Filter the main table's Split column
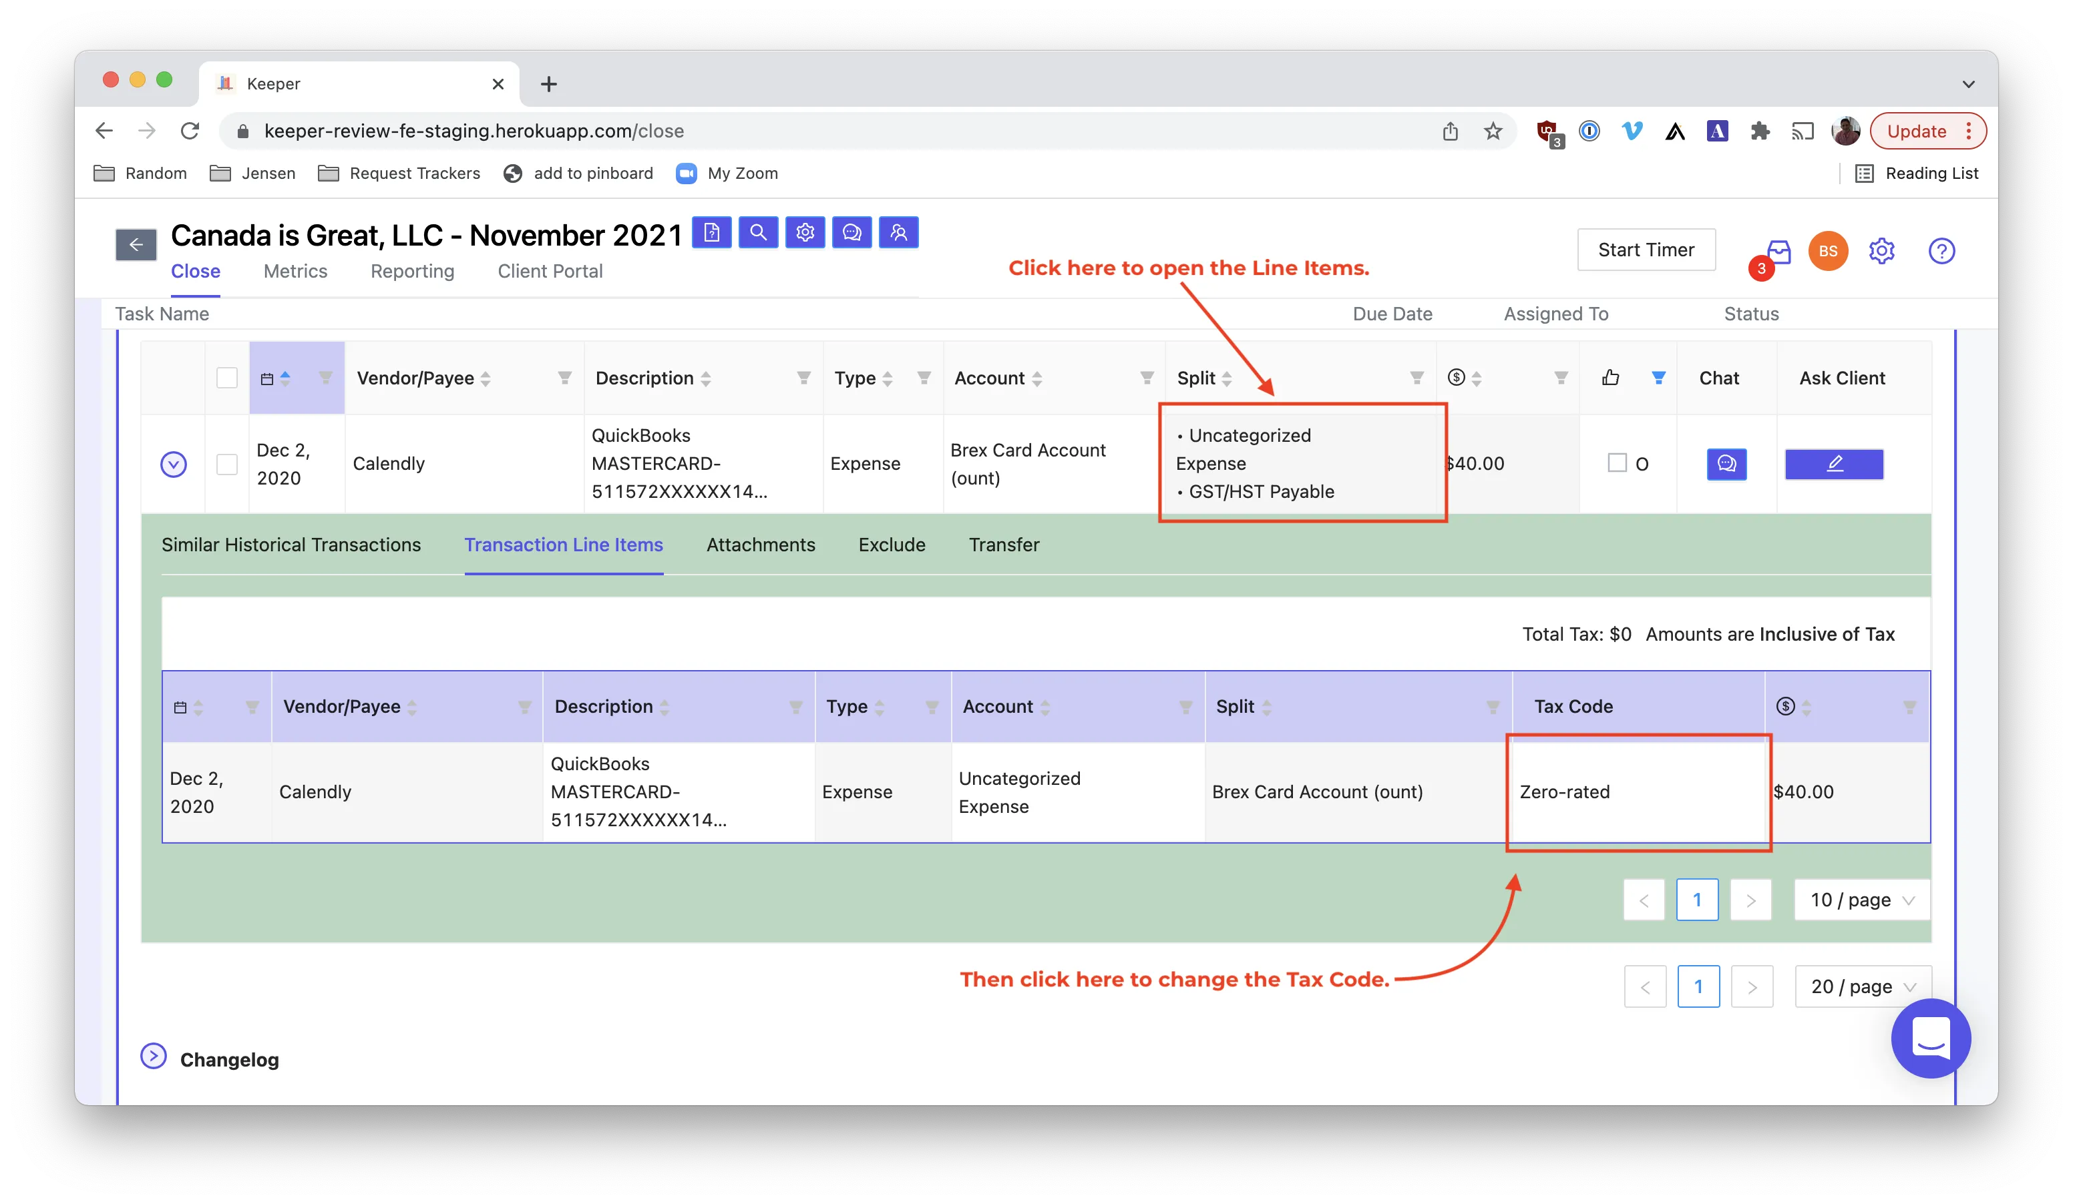The image size is (2073, 1204). pos(1417,377)
